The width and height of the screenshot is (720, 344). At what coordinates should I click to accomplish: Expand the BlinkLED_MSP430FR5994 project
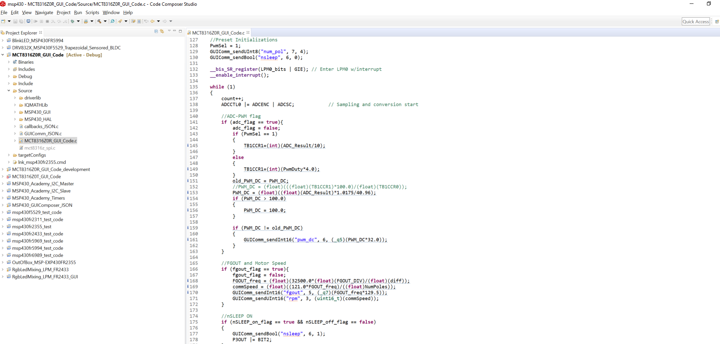(3, 41)
